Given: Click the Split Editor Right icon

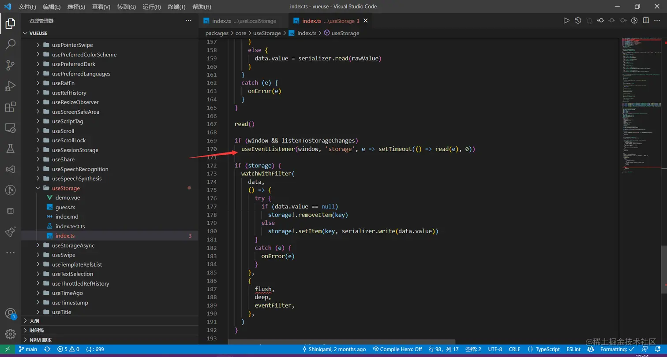Looking at the screenshot, I should (646, 20).
